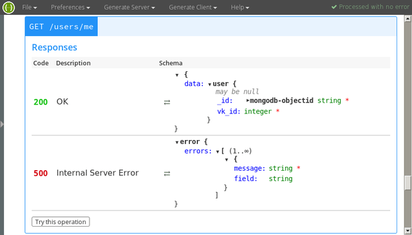Click the Code column header

41,63
